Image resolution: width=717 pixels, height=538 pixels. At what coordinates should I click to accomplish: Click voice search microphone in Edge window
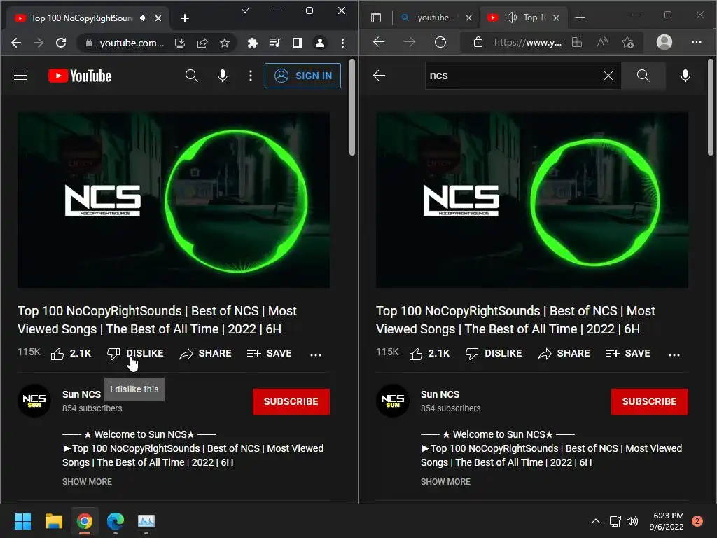[x=685, y=76]
